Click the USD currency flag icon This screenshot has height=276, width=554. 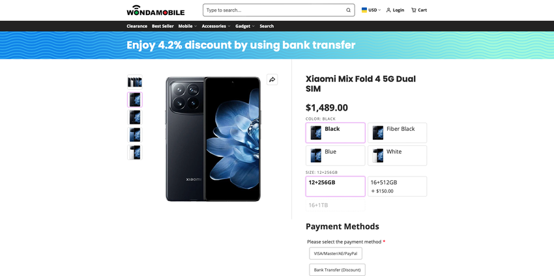pos(364,10)
